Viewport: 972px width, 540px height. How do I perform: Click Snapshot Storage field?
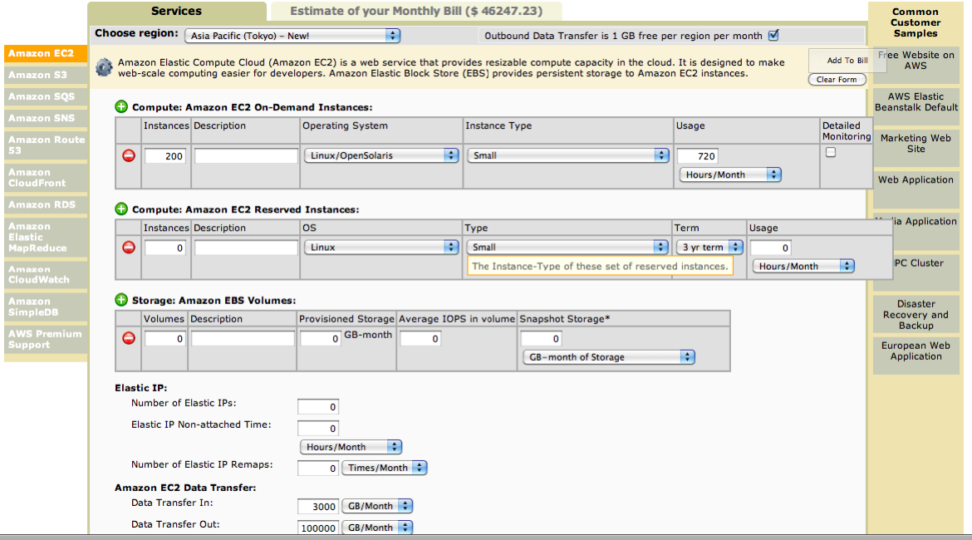point(541,338)
